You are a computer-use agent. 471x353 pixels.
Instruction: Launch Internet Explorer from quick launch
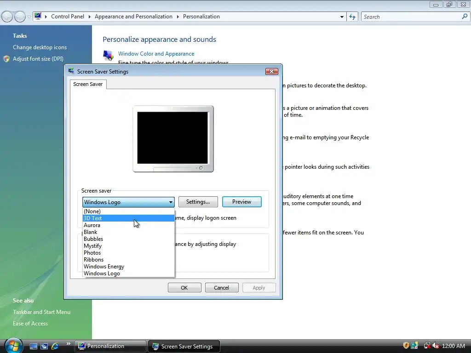pyautogui.click(x=55, y=346)
